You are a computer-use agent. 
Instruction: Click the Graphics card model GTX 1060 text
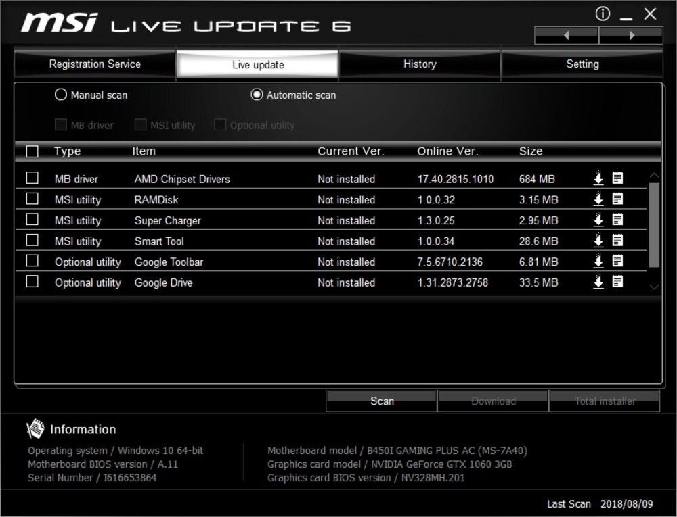(x=389, y=464)
